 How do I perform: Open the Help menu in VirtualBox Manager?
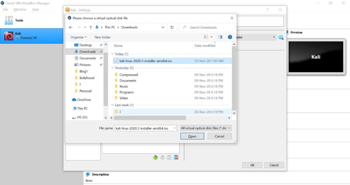click(x=35, y=9)
